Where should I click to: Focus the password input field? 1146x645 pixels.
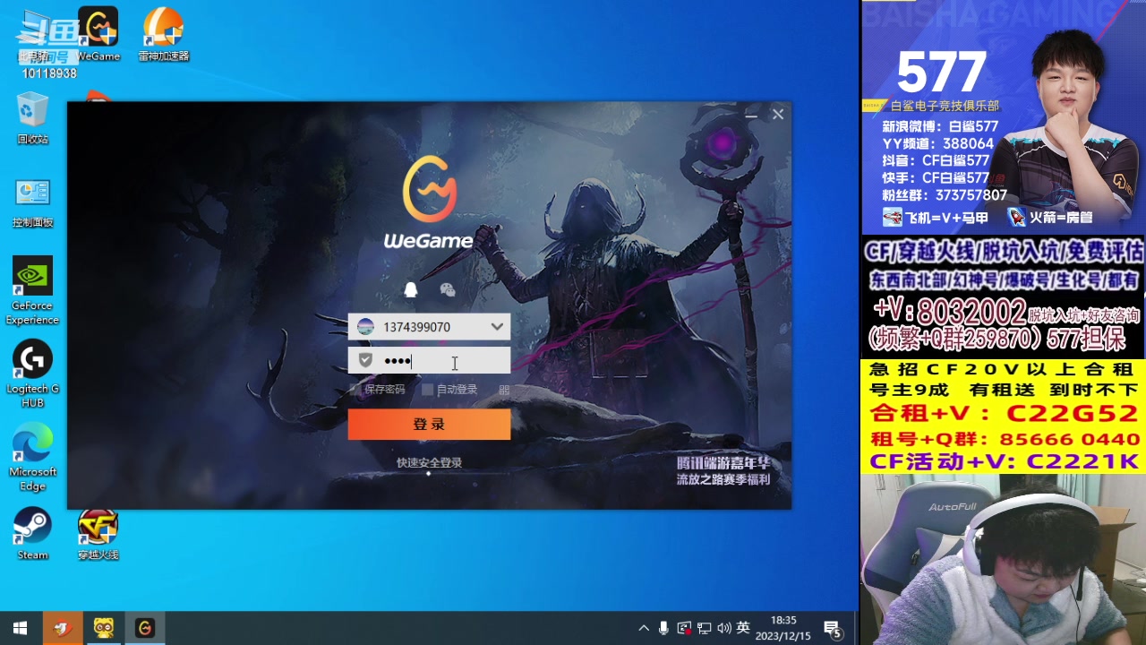pyautogui.click(x=429, y=360)
